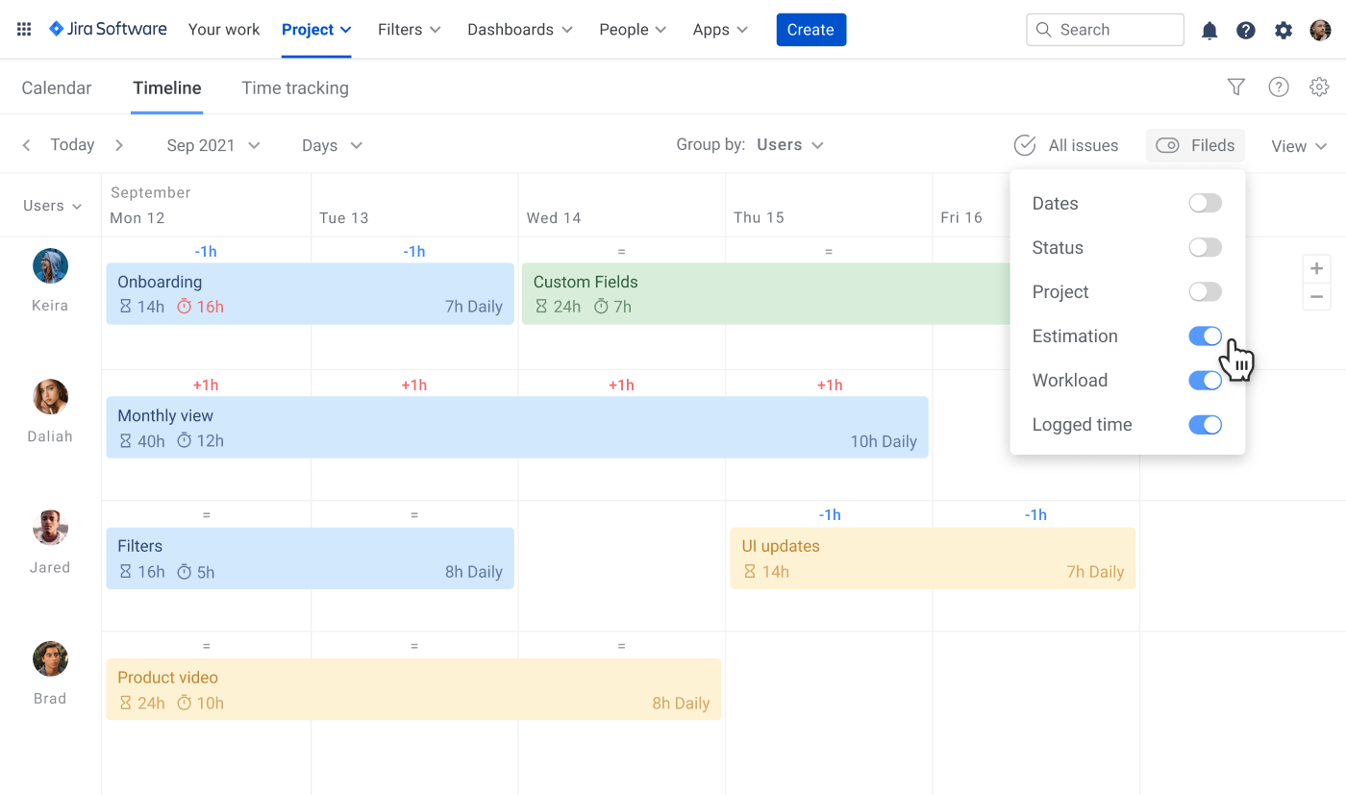
Task: Click into the Search field
Action: pos(1106,30)
